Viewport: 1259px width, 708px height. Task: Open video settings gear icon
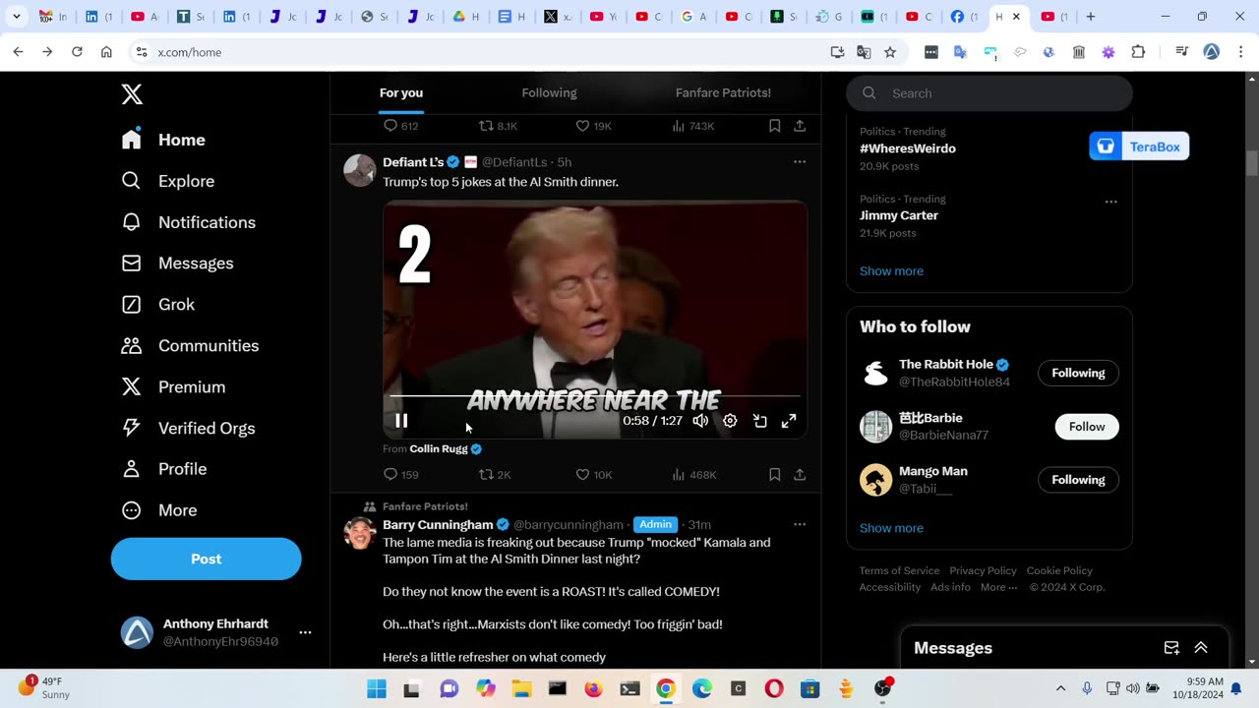(730, 421)
